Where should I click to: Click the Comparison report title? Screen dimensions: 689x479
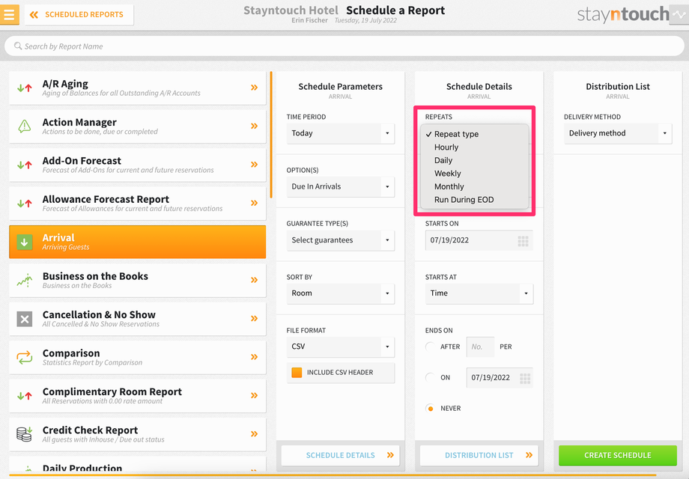tap(71, 353)
